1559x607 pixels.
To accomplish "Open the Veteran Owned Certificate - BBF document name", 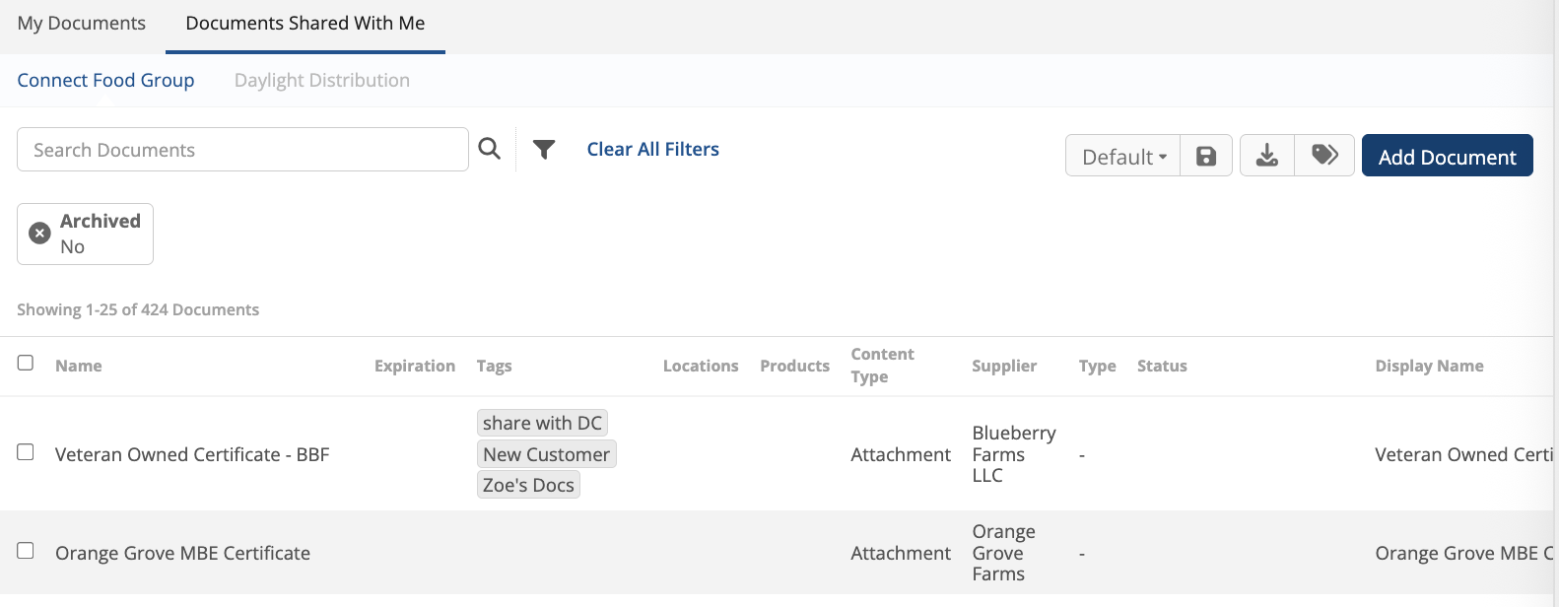I will [x=192, y=454].
